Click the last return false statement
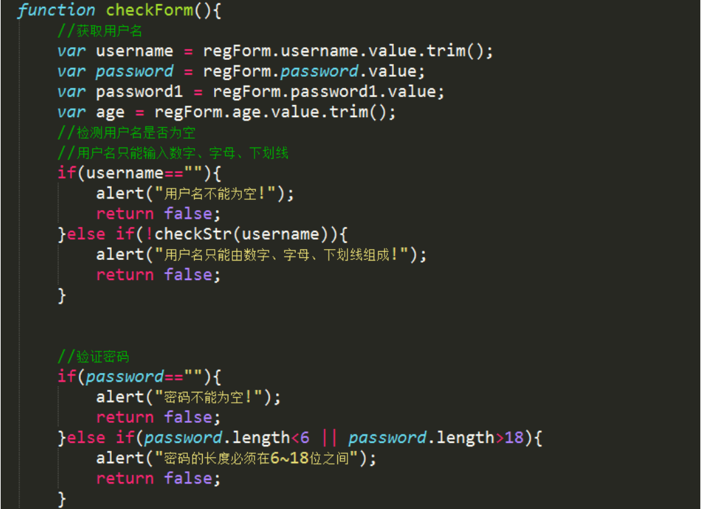The image size is (701, 509). [158, 479]
